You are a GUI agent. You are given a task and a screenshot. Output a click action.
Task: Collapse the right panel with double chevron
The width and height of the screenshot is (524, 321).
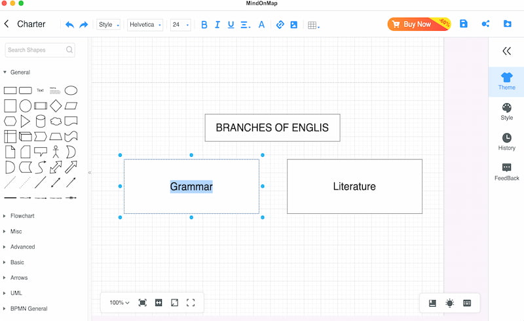coord(506,51)
